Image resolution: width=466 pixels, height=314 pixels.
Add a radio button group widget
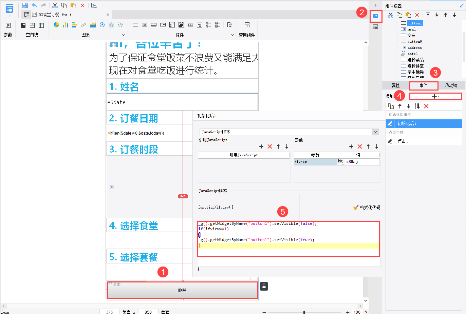pyautogui.click(x=209, y=25)
